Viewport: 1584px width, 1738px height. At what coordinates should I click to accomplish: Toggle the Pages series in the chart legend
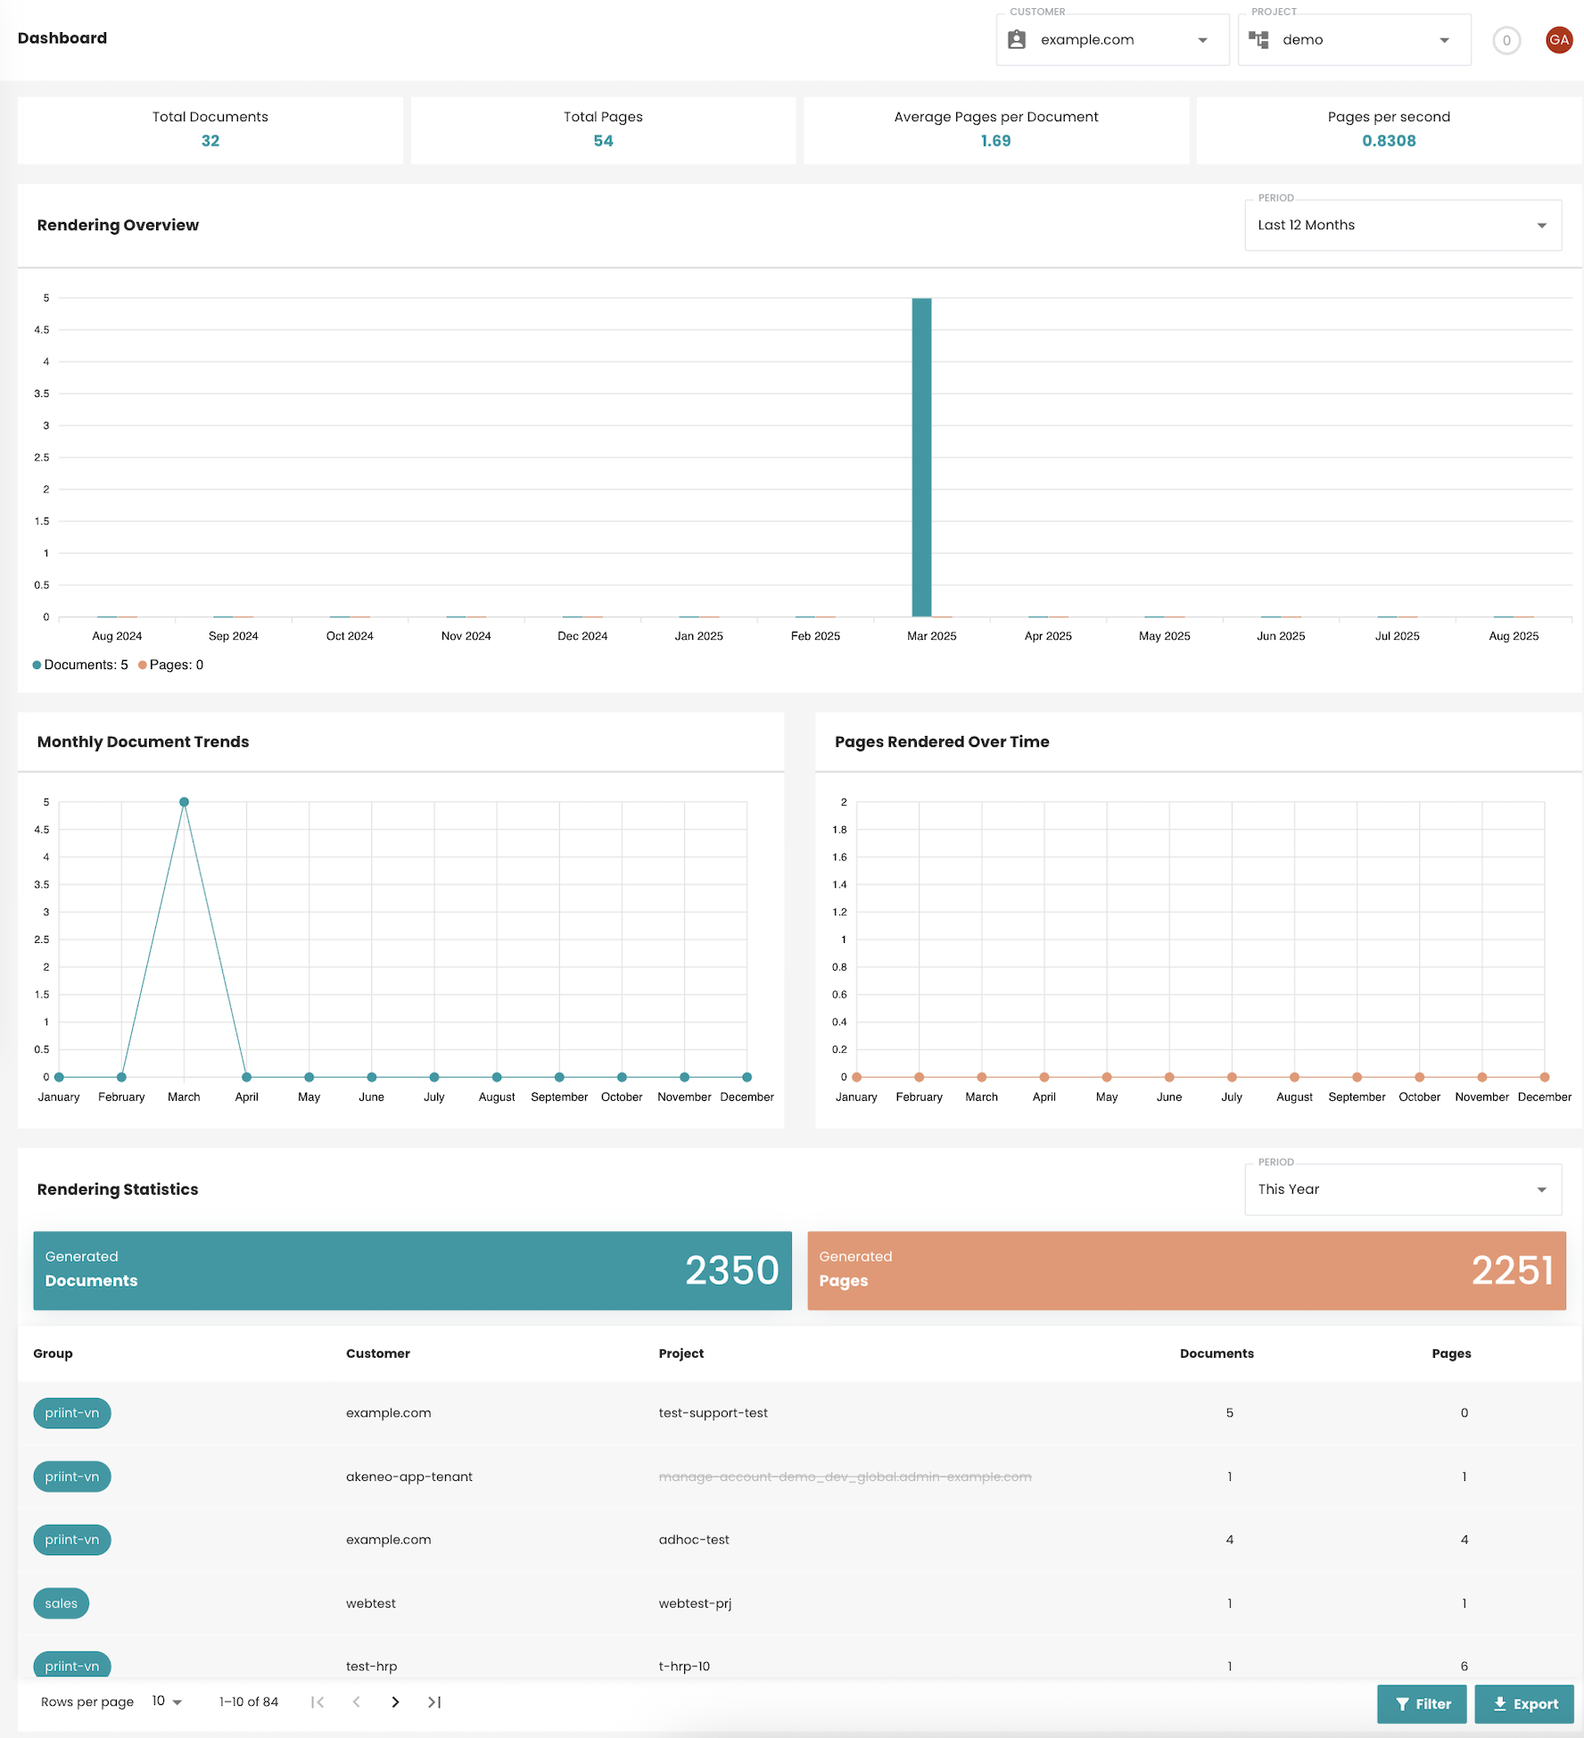[171, 665]
